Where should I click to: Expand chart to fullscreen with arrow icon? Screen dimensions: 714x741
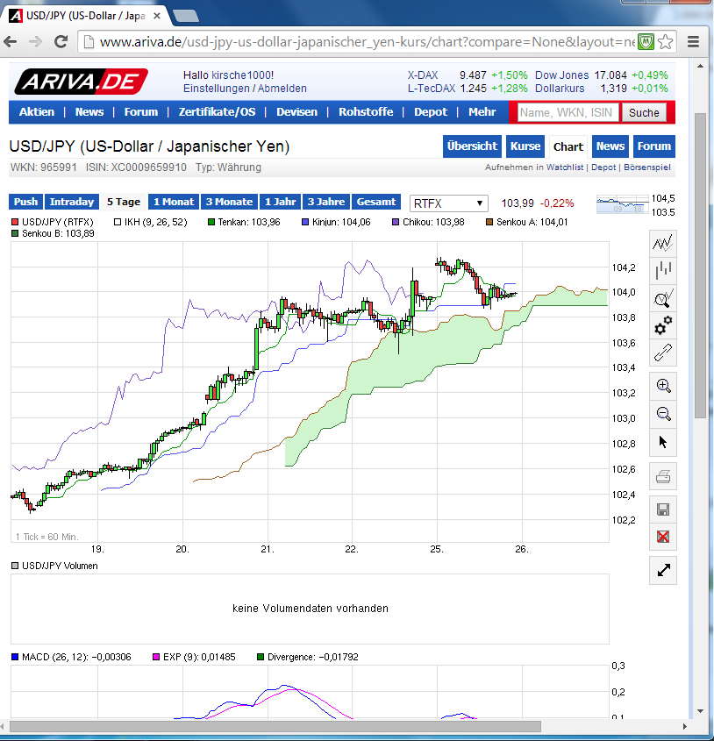pyautogui.click(x=662, y=571)
